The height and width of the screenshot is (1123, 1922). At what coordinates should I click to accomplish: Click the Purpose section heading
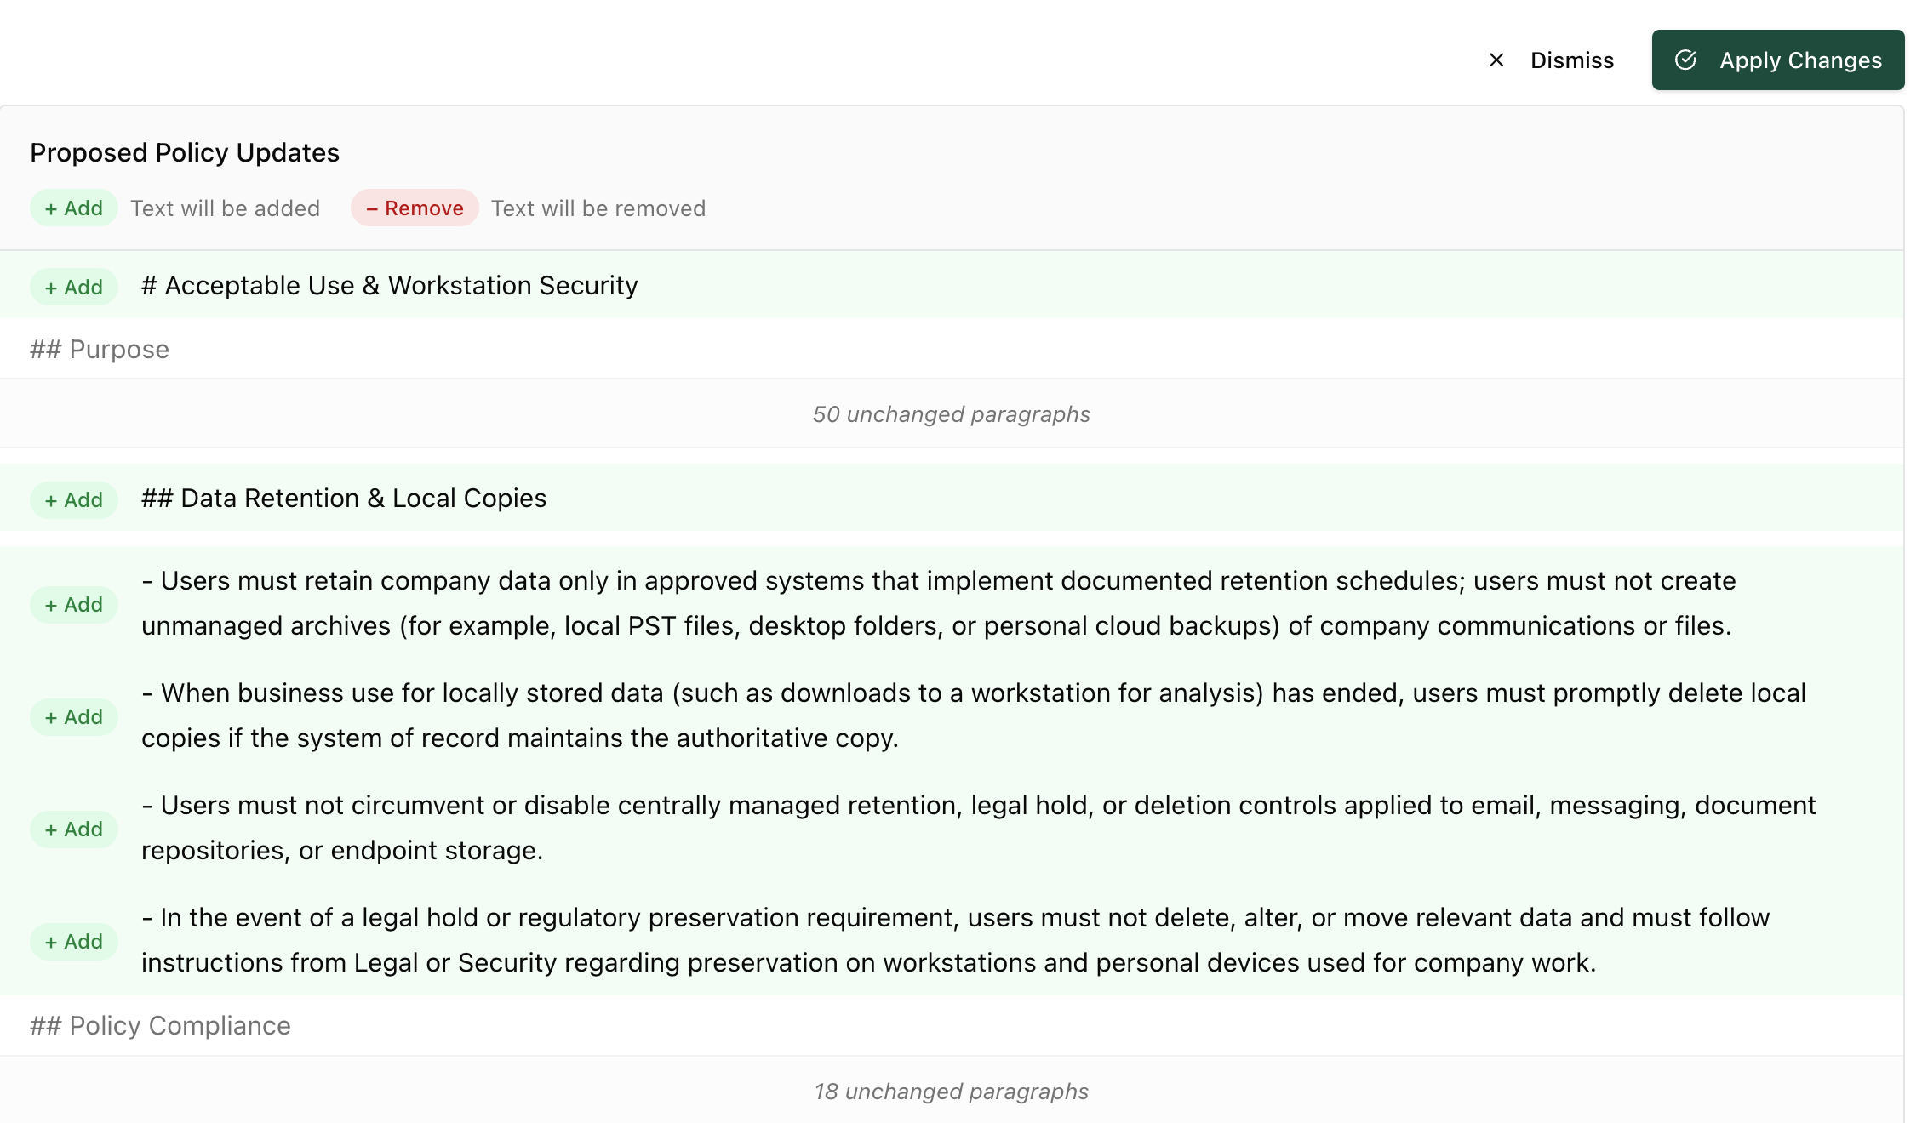(x=100, y=349)
